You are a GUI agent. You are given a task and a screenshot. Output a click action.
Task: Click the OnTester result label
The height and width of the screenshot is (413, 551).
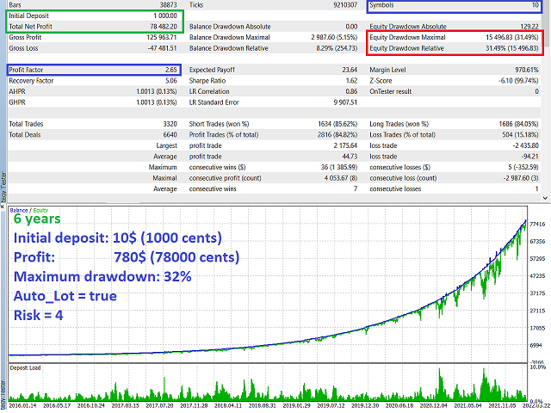tap(390, 92)
